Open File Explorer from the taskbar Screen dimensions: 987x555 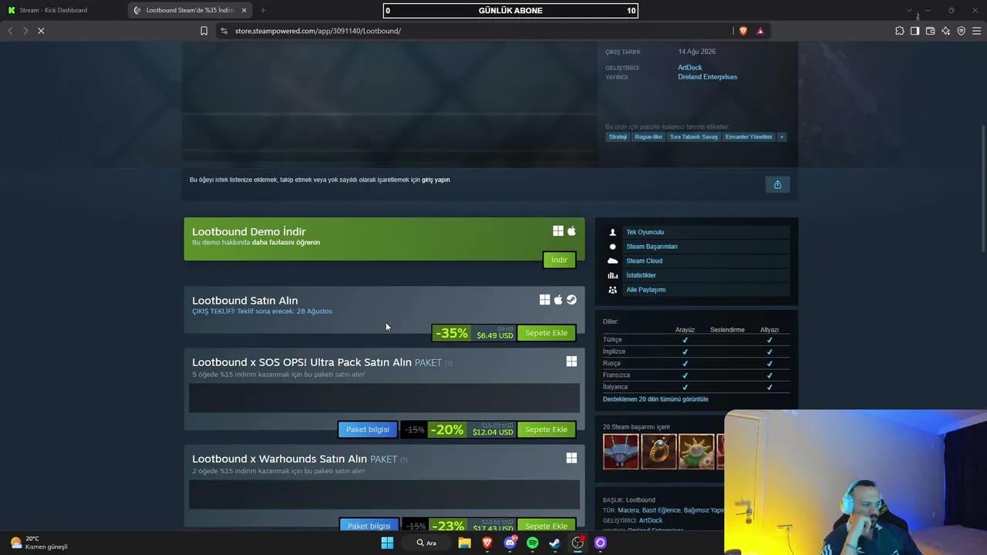click(464, 543)
